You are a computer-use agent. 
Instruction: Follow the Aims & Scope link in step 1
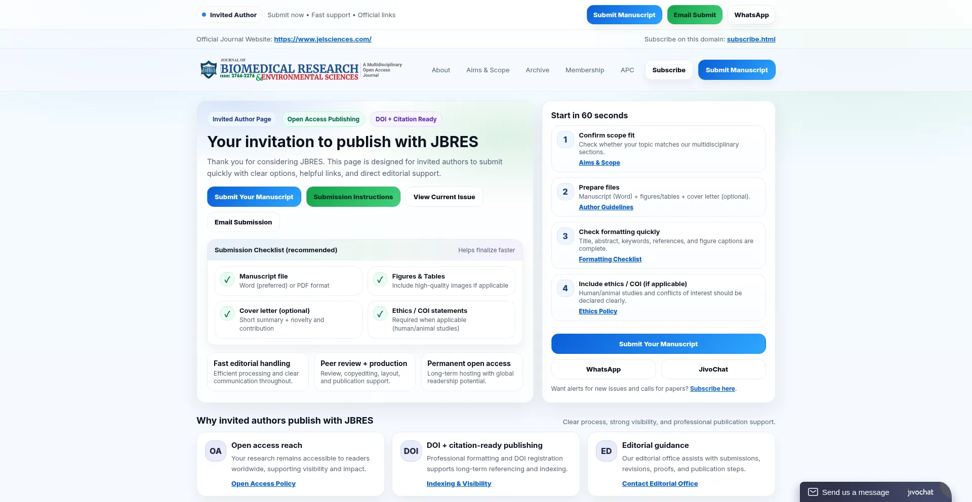pos(599,162)
